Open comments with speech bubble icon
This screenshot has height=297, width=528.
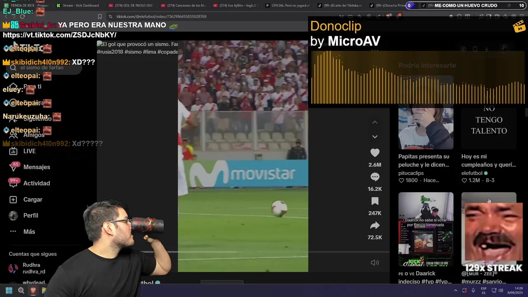[x=375, y=177]
